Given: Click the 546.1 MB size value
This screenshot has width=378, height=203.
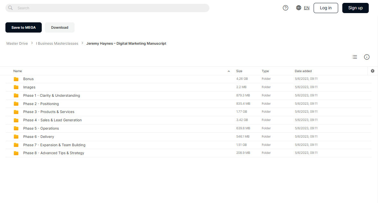Looking at the screenshot, I should point(243,136).
